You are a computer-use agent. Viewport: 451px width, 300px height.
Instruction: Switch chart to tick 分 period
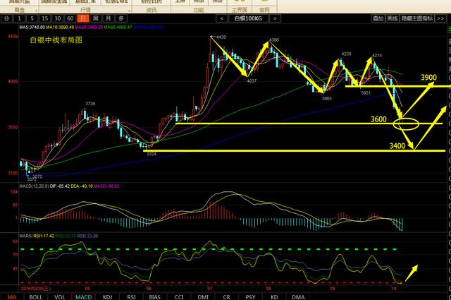click(6, 18)
